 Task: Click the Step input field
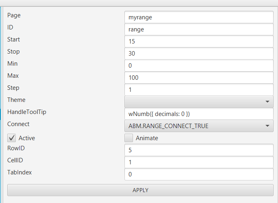pyautogui.click(x=199, y=89)
